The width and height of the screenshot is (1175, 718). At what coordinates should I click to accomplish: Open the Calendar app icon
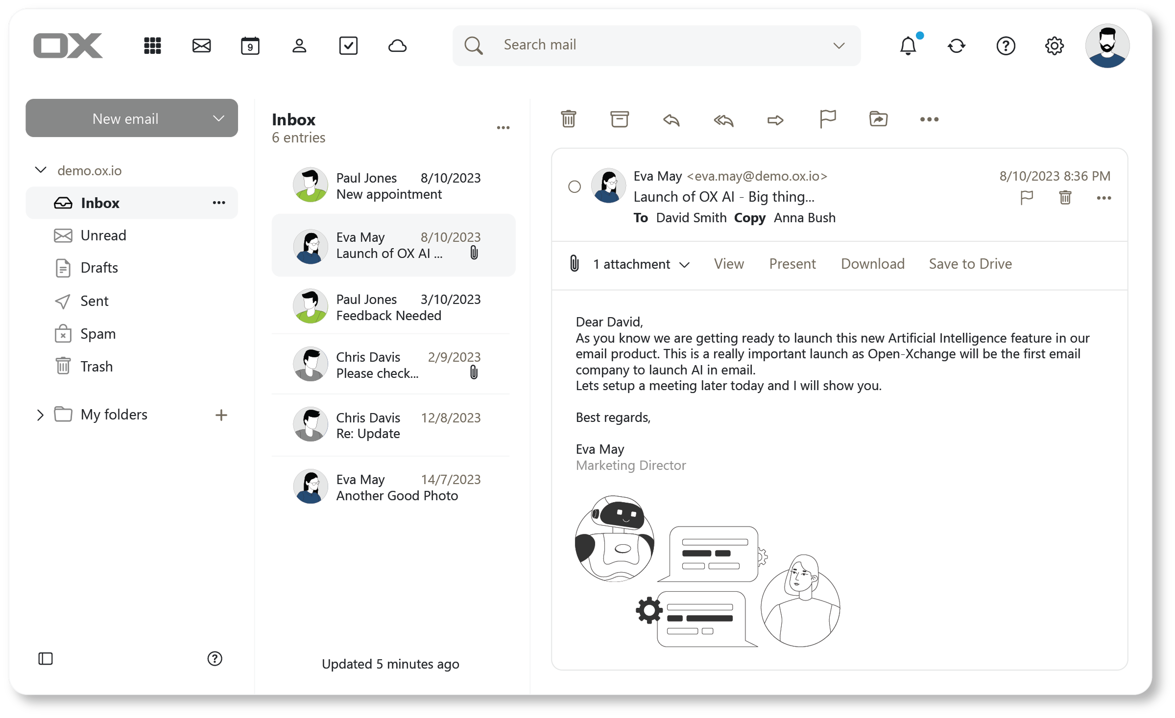(250, 46)
